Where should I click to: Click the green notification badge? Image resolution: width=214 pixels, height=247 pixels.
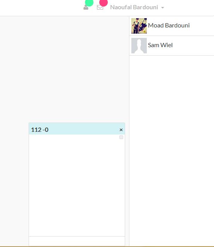[89, 3]
